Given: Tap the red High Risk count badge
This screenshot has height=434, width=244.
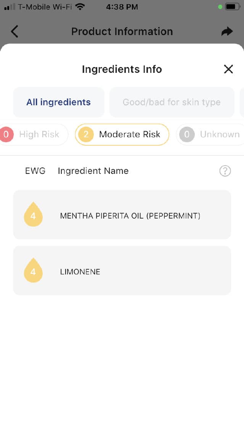Looking at the screenshot, I should point(6,134).
